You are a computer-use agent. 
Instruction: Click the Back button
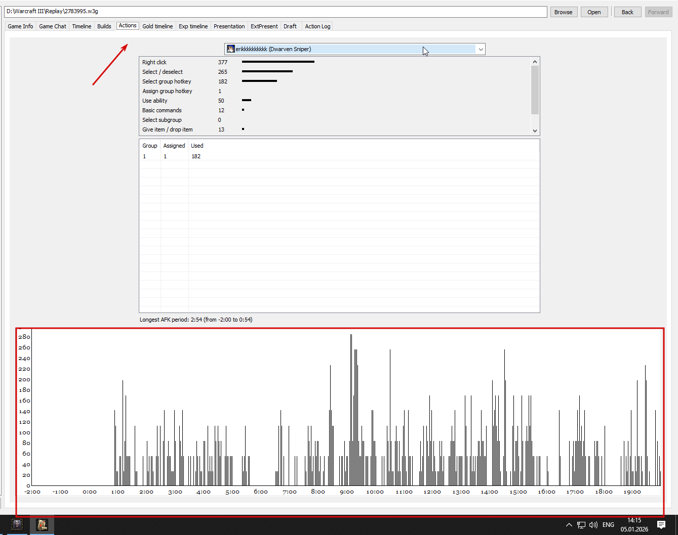tap(627, 12)
